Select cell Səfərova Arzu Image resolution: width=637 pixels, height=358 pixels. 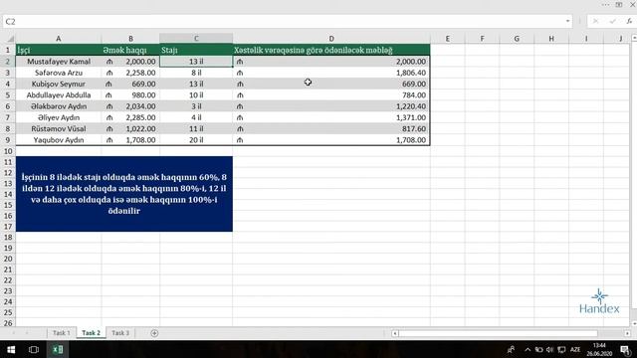[59, 73]
